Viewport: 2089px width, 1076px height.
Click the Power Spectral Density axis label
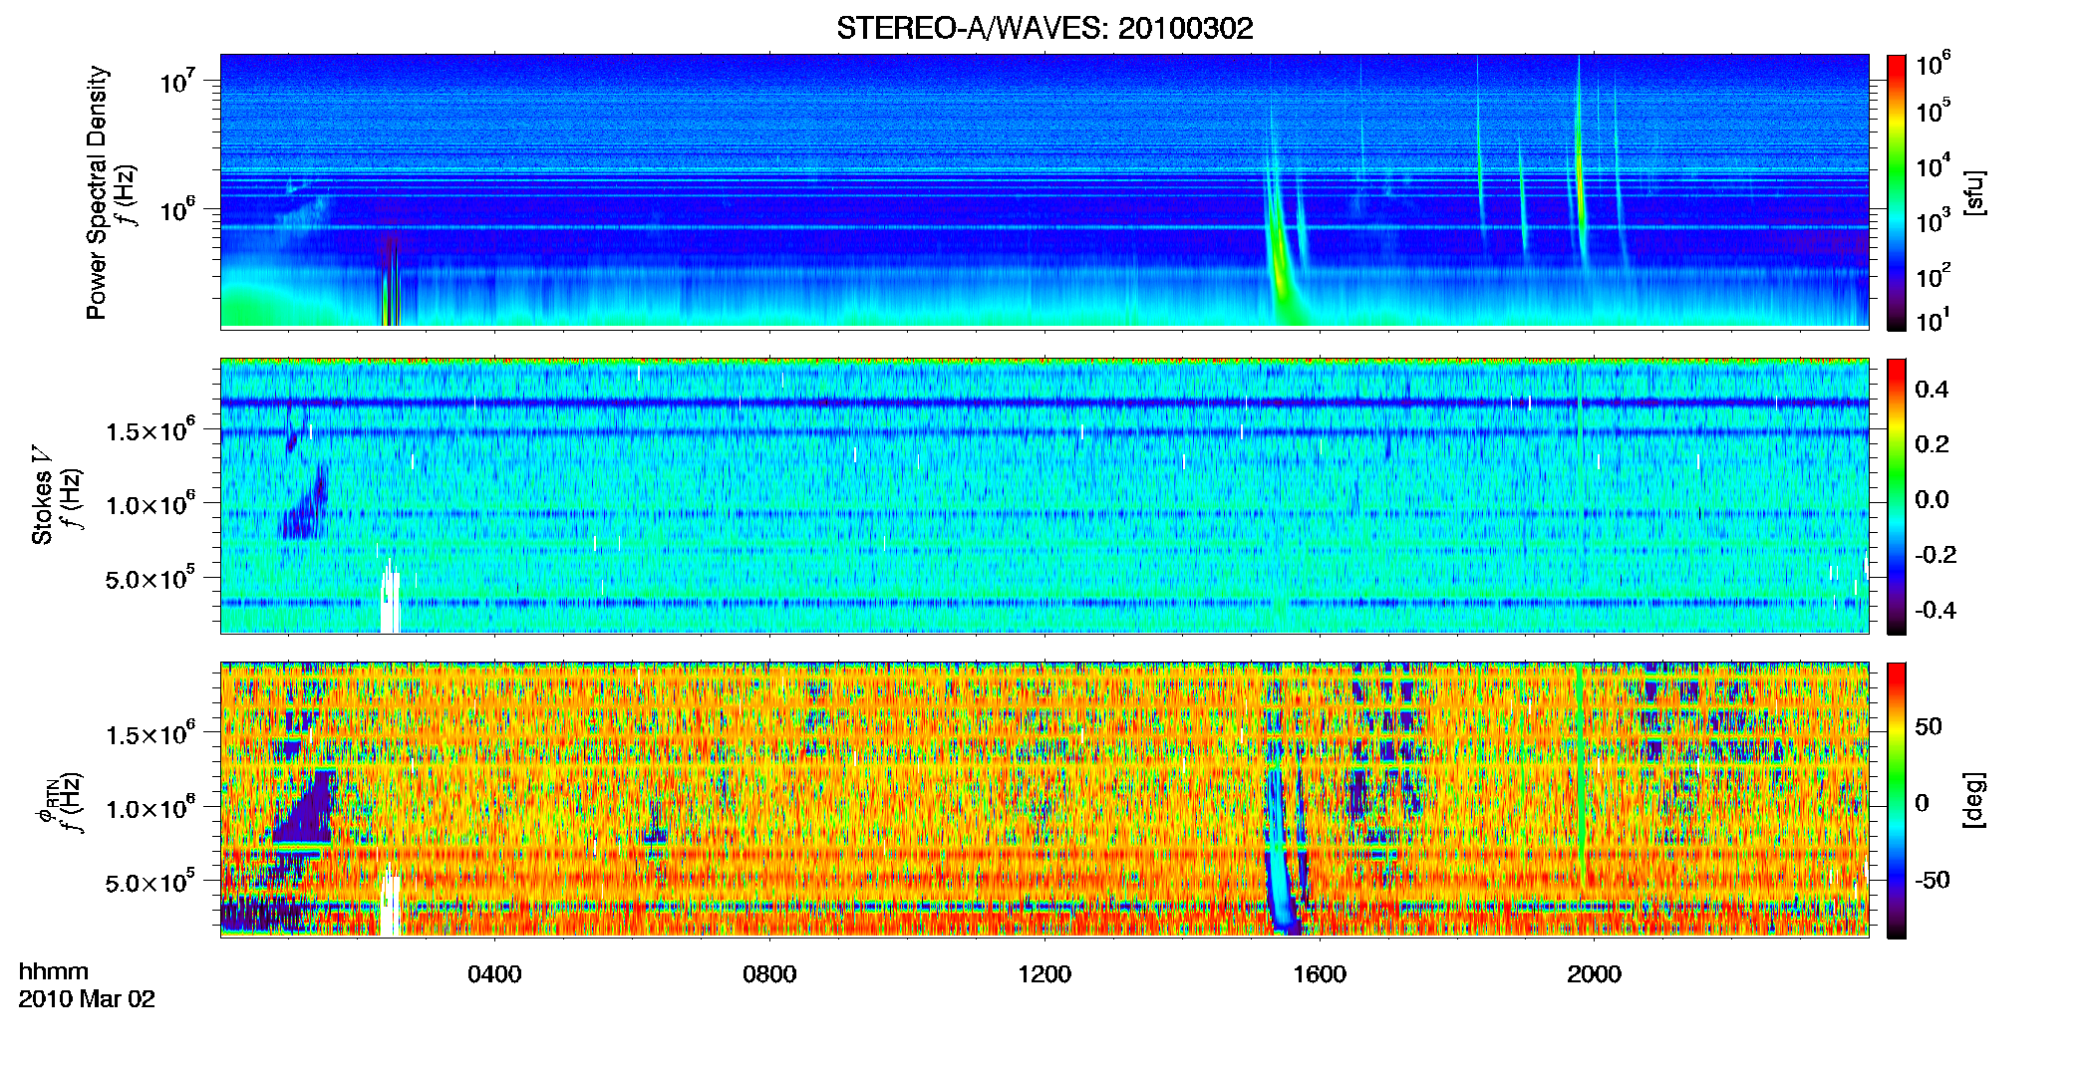pos(97,192)
